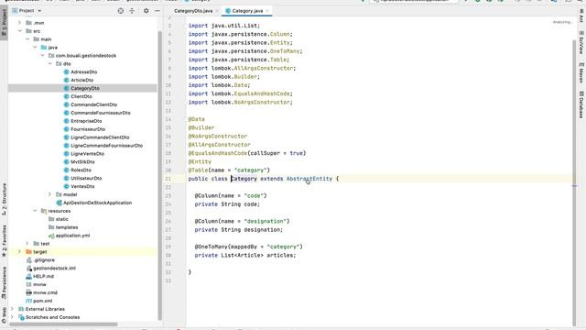
Task: Open the Maven tool window
Action: pyautogui.click(x=581, y=73)
